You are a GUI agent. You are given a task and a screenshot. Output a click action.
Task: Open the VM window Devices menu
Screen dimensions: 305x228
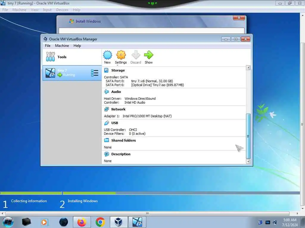tap(62, 10)
